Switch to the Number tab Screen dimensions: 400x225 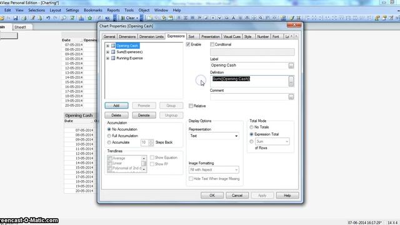[262, 37]
